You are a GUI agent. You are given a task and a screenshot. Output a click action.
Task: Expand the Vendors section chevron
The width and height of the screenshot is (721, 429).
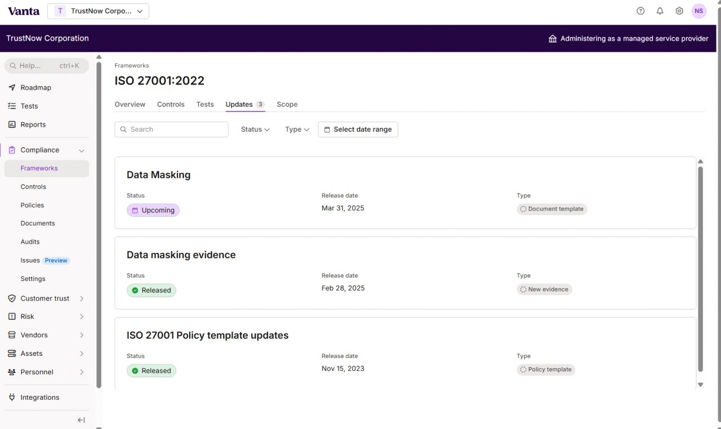82,335
